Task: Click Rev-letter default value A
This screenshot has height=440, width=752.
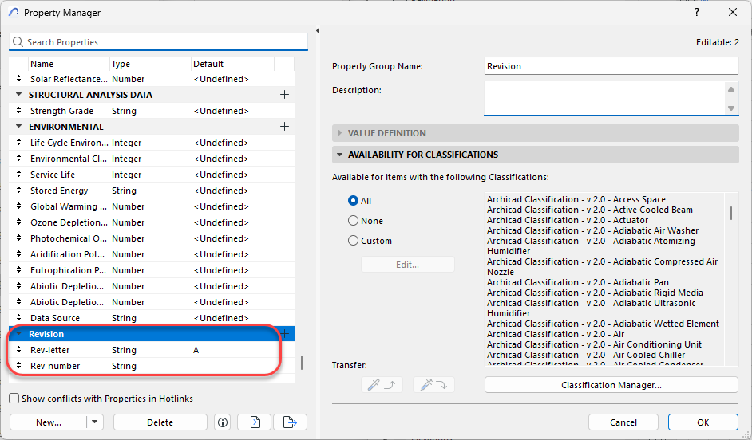Action: (x=196, y=350)
